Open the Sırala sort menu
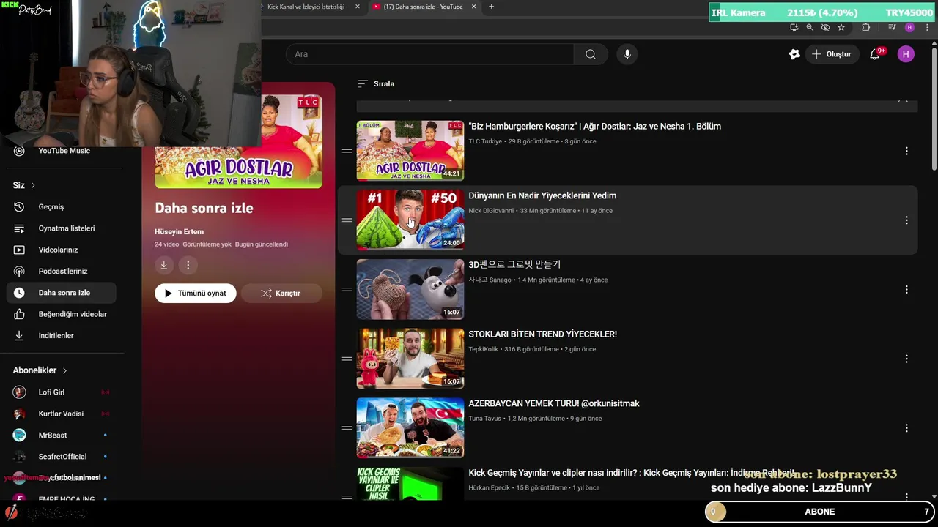This screenshot has height=527, width=938. point(376,83)
